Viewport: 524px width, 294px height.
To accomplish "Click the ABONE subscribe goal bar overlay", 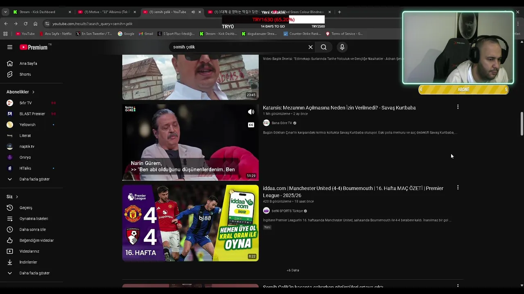I will (463, 90).
